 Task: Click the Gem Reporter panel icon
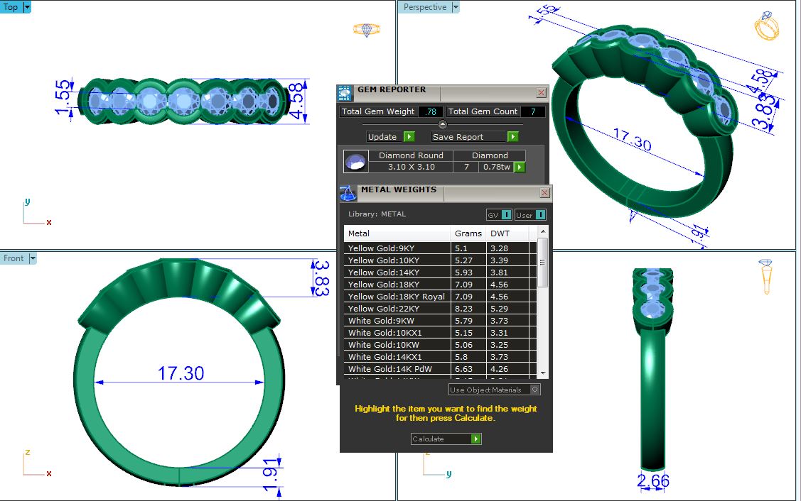(345, 92)
